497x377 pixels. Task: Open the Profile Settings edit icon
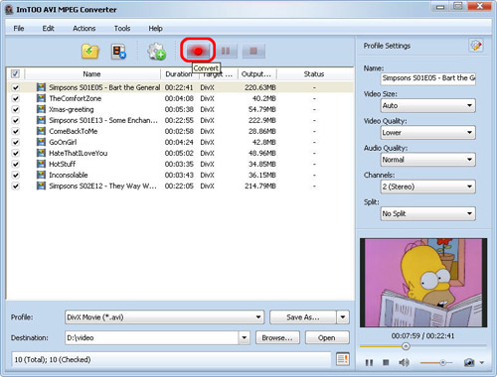tap(476, 46)
